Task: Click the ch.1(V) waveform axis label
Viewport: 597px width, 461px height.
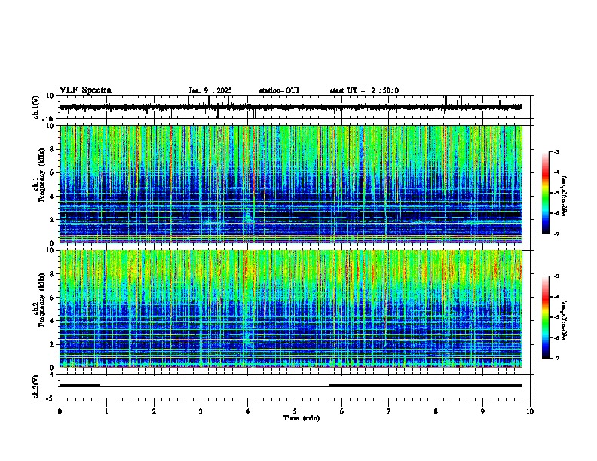Action: pos(36,107)
